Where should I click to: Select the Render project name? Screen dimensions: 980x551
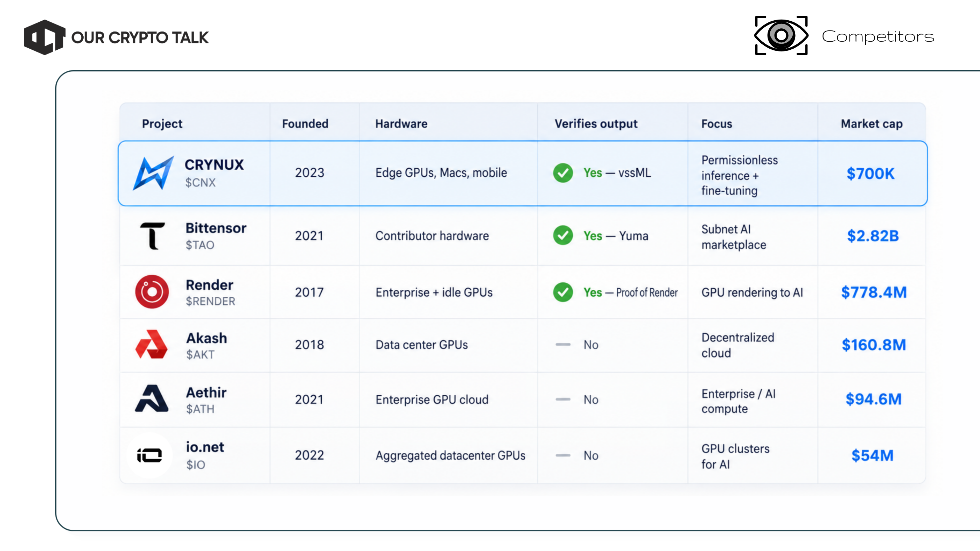coord(210,285)
